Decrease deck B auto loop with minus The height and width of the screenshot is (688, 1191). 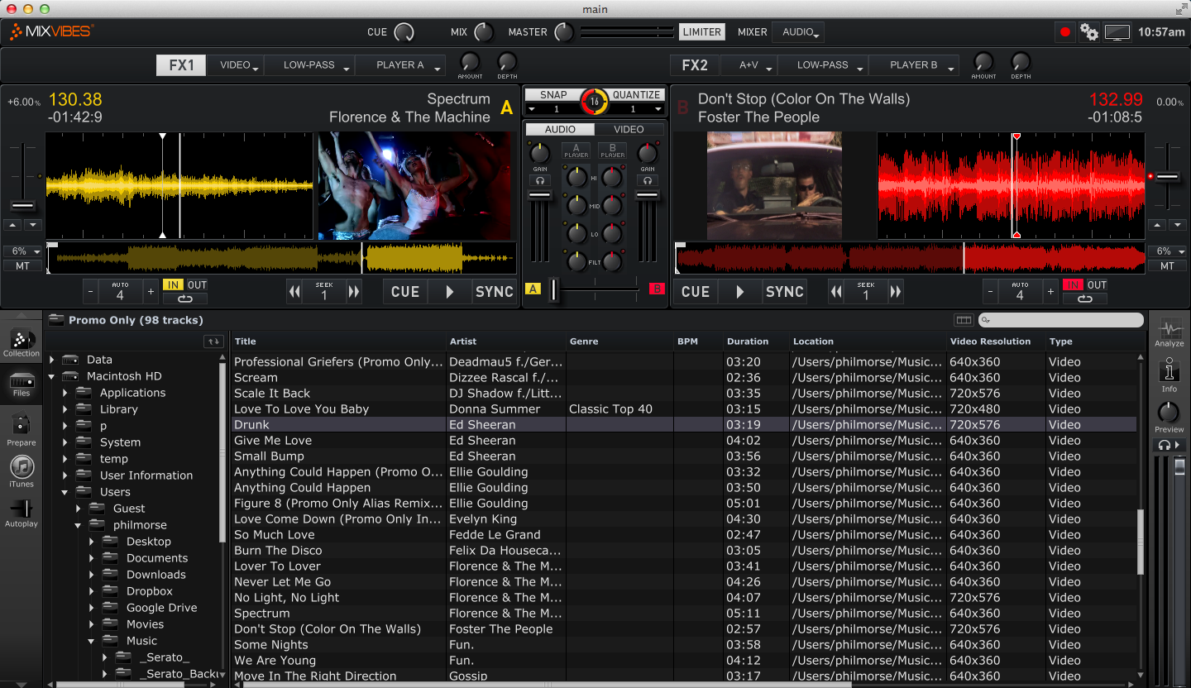click(991, 291)
